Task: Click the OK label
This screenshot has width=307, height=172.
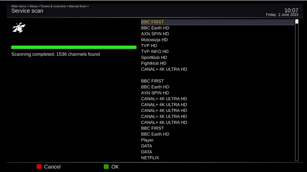Action: 115,167
